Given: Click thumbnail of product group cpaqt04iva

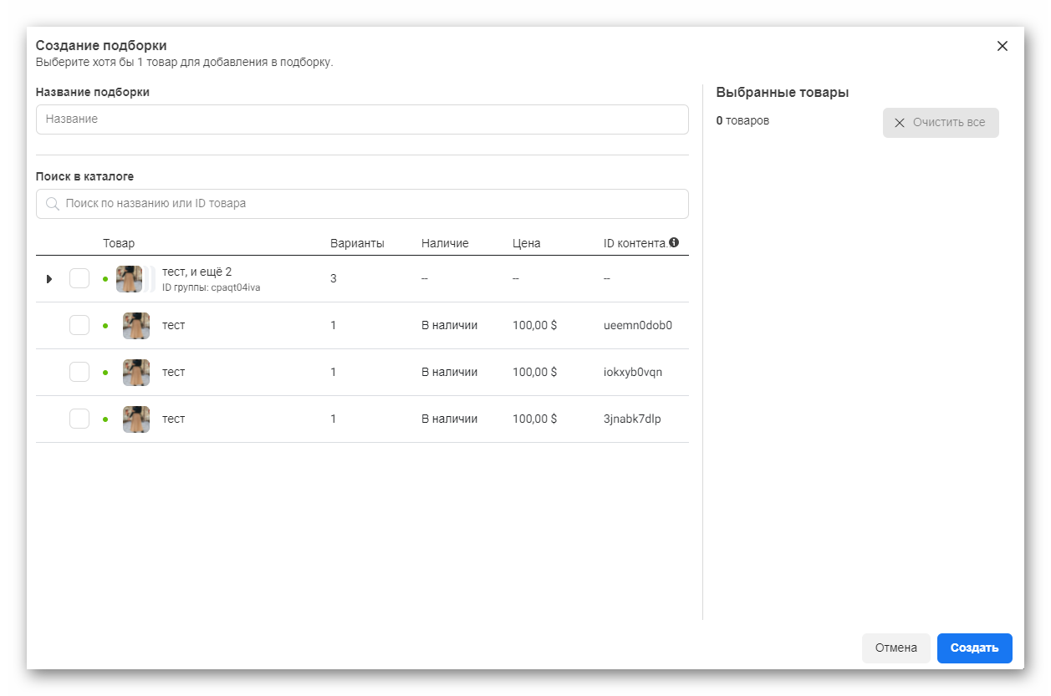Looking at the screenshot, I should [x=130, y=279].
